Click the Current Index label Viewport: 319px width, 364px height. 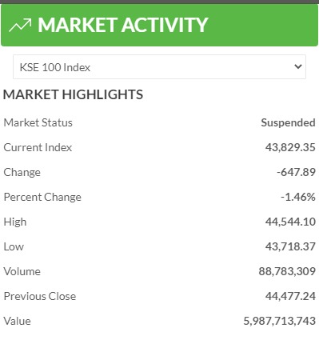[x=38, y=147]
